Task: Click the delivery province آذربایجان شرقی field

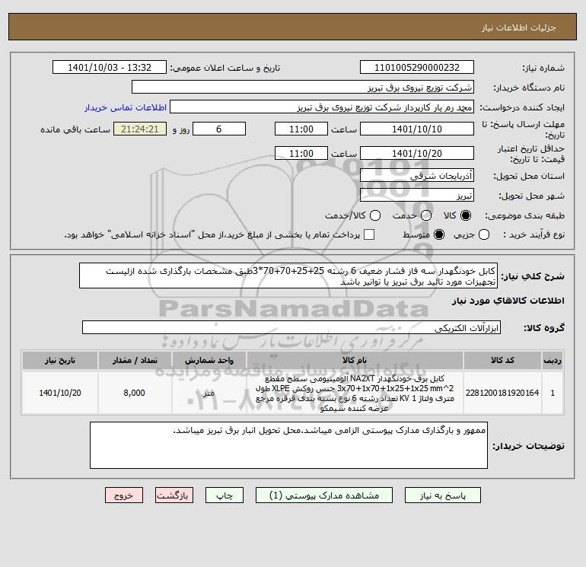Action: (x=417, y=176)
